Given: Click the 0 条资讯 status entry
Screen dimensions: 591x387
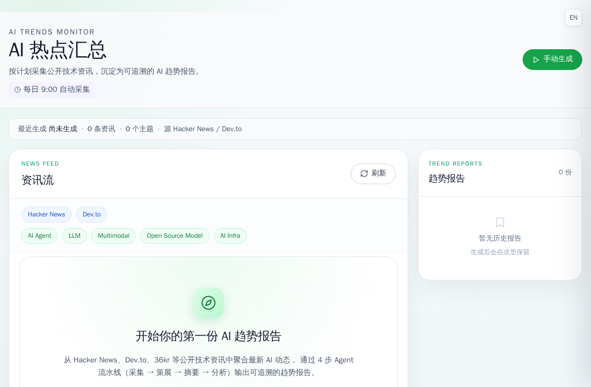Looking at the screenshot, I should [x=101, y=129].
